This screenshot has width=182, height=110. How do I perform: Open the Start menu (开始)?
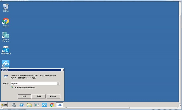click(x=4, y=105)
